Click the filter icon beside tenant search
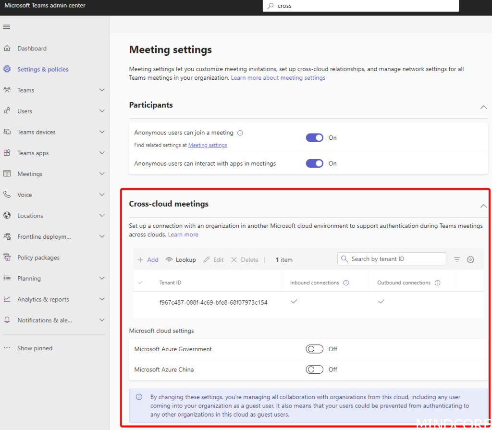Viewport: 492px width, 430px height. click(x=457, y=259)
